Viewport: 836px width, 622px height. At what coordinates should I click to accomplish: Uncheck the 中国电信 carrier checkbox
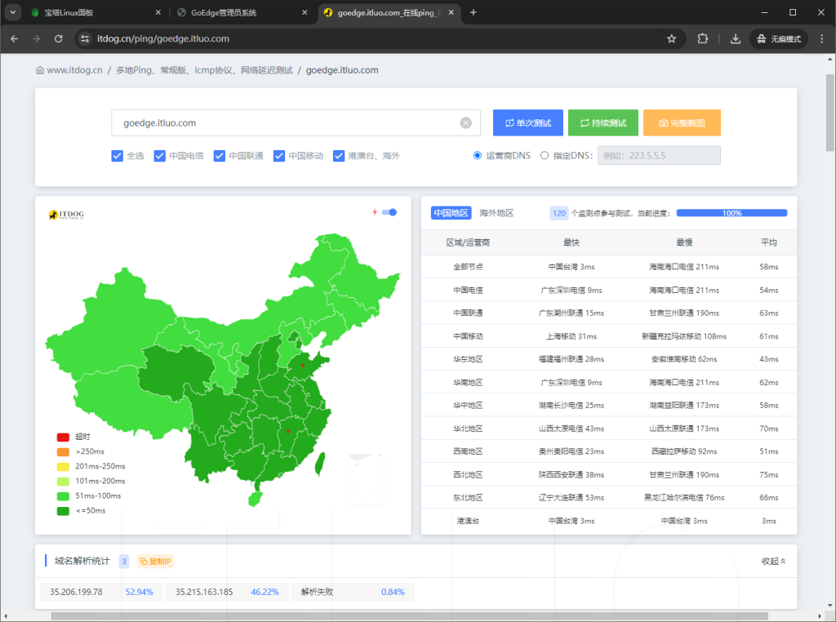click(160, 155)
